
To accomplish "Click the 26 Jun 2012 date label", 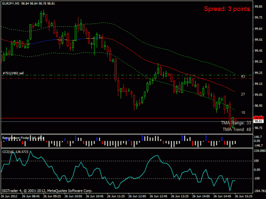I will click(9, 196).
